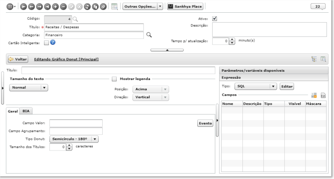The image size is (334, 179).
Task: Click the Tipo column header in Campos table
Action: coord(274,104)
